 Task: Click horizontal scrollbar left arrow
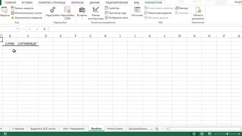[168, 129]
